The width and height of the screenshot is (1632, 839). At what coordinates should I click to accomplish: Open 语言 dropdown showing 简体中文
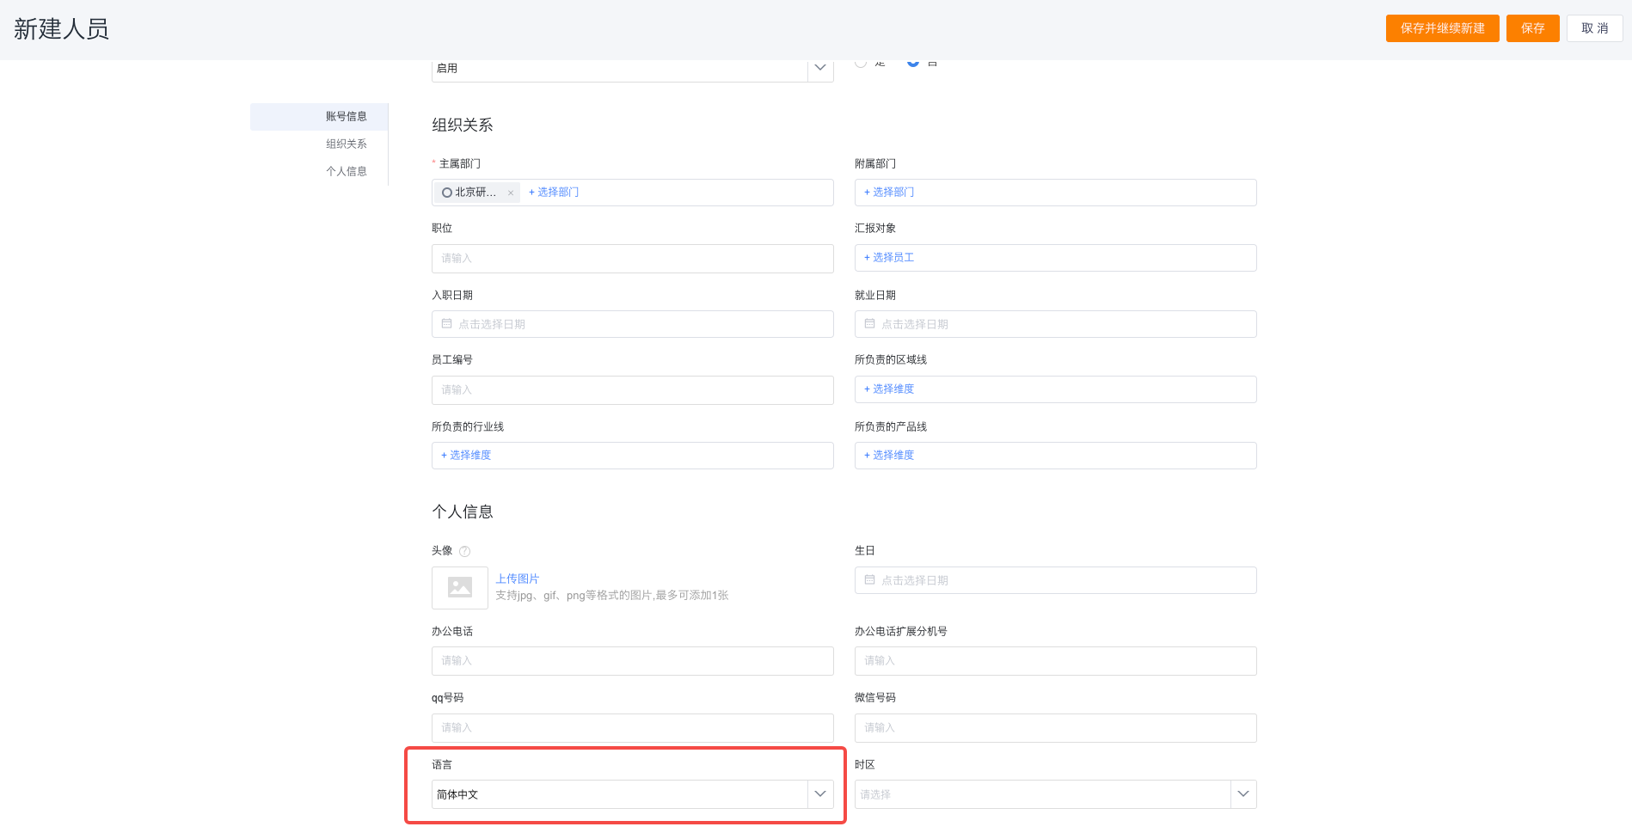[x=633, y=794]
